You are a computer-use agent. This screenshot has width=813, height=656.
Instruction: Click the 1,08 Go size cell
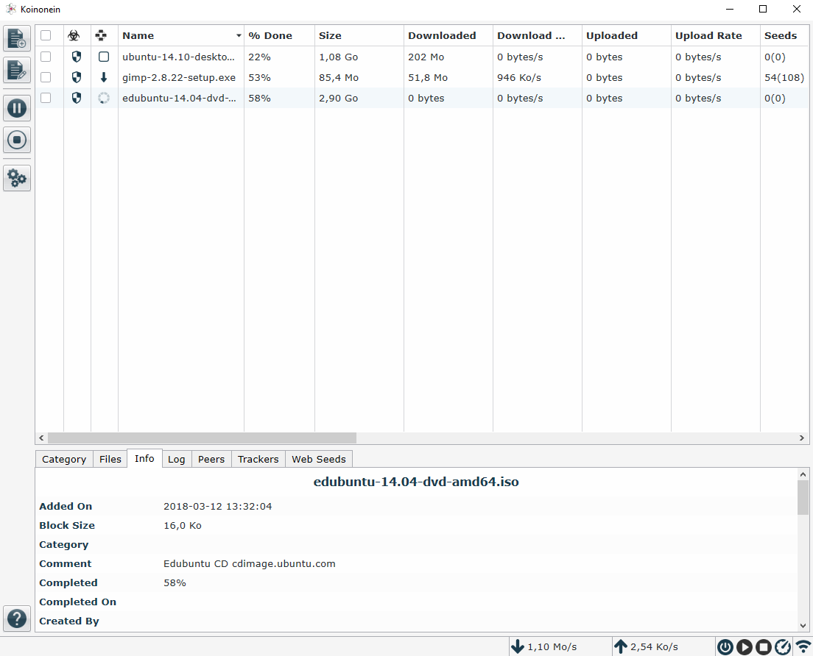pos(338,57)
